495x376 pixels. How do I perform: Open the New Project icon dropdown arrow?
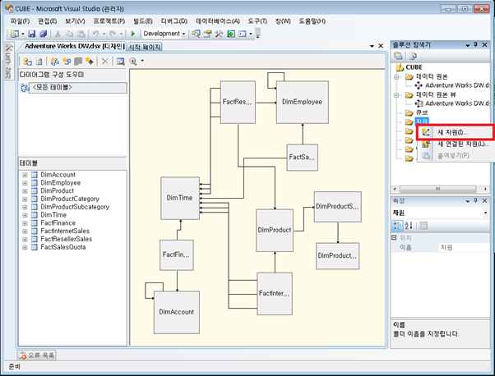click(23, 34)
